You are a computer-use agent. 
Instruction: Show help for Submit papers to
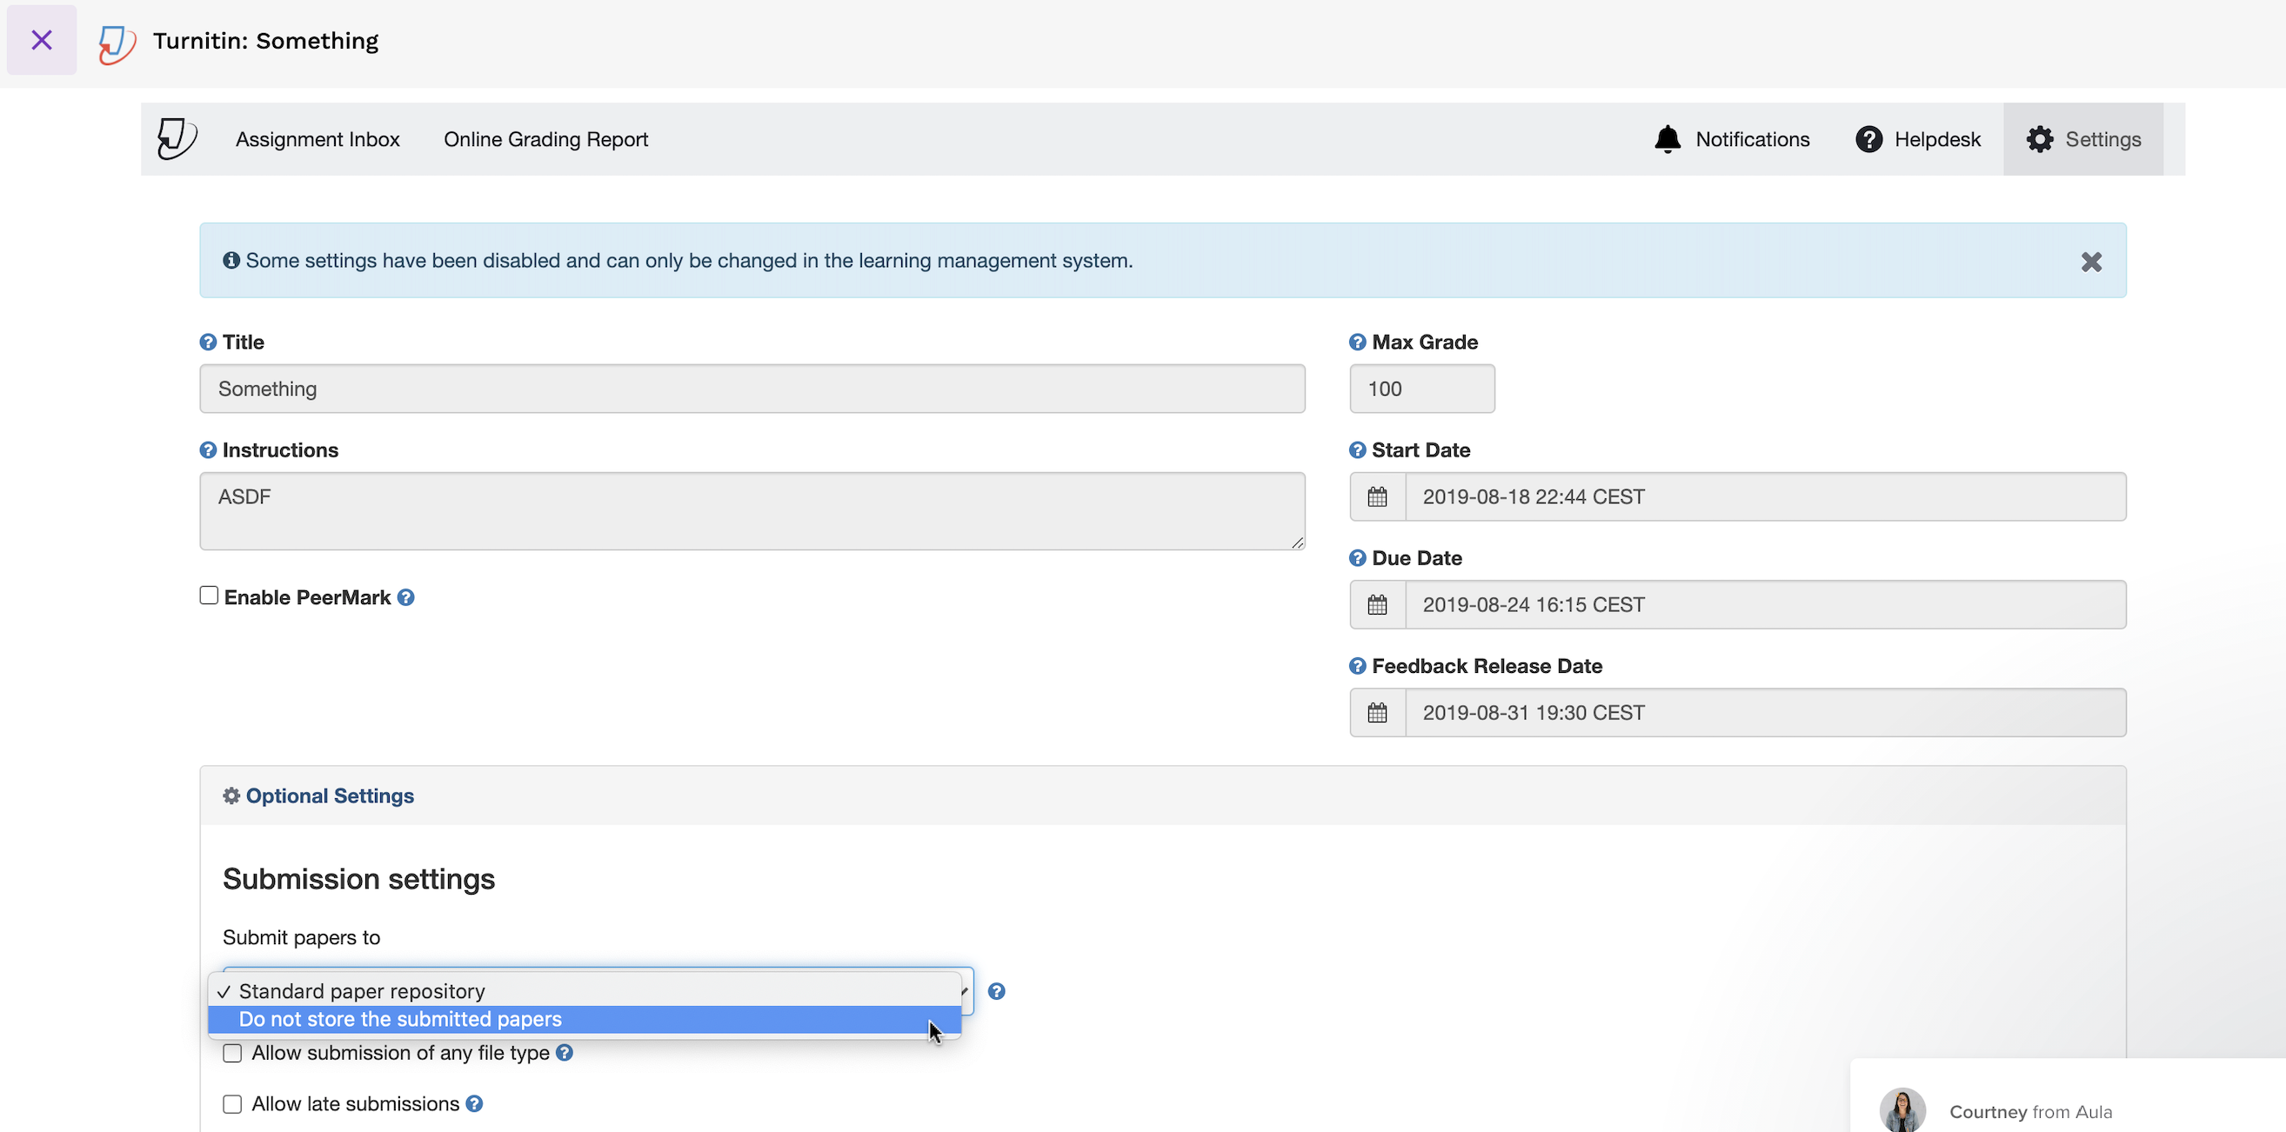point(997,991)
